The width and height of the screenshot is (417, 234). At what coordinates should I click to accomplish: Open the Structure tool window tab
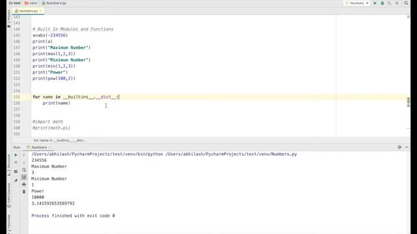tap(8, 165)
